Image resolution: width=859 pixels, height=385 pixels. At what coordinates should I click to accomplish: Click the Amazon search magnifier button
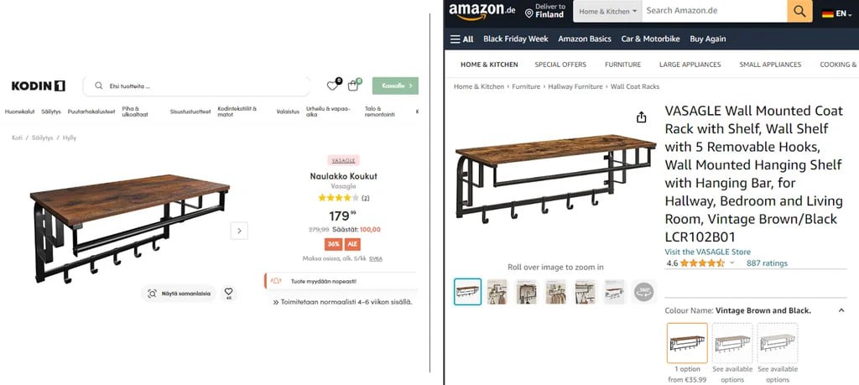point(799,11)
